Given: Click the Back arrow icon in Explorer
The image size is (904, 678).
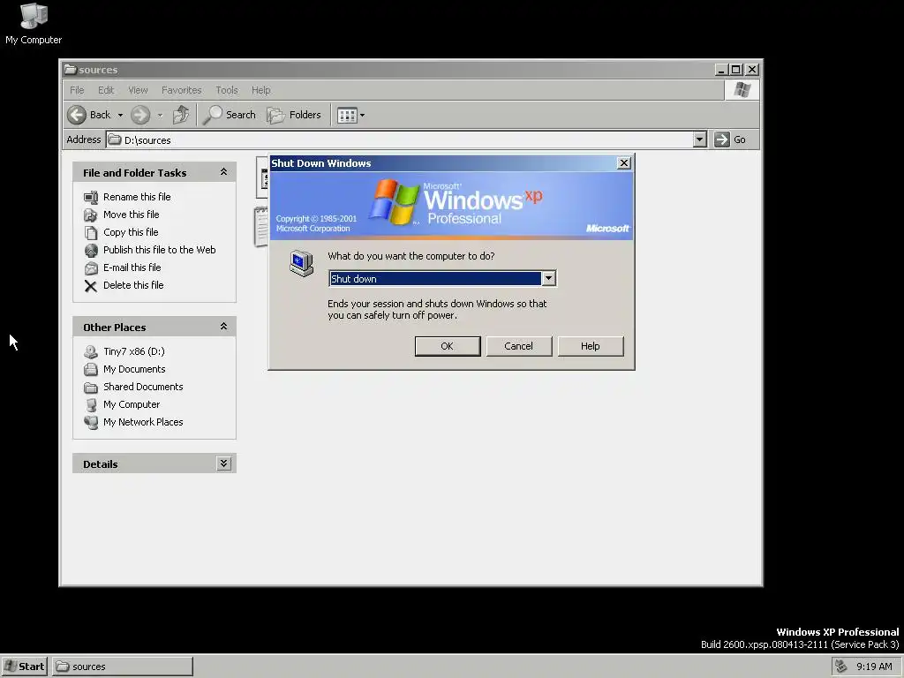Looking at the screenshot, I should tap(77, 115).
